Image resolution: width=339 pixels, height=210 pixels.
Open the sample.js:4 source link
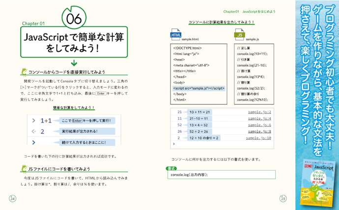(259, 119)
